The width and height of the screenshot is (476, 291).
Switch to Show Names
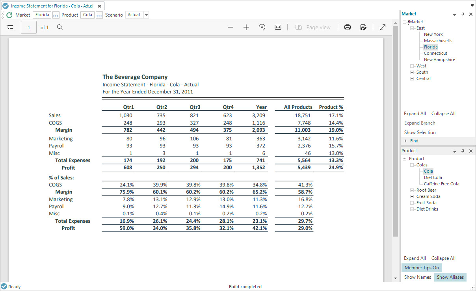pos(418,277)
